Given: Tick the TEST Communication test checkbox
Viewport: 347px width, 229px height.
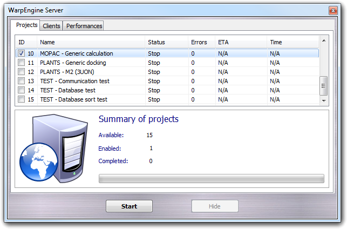Looking at the screenshot, I should pyautogui.click(x=21, y=81).
